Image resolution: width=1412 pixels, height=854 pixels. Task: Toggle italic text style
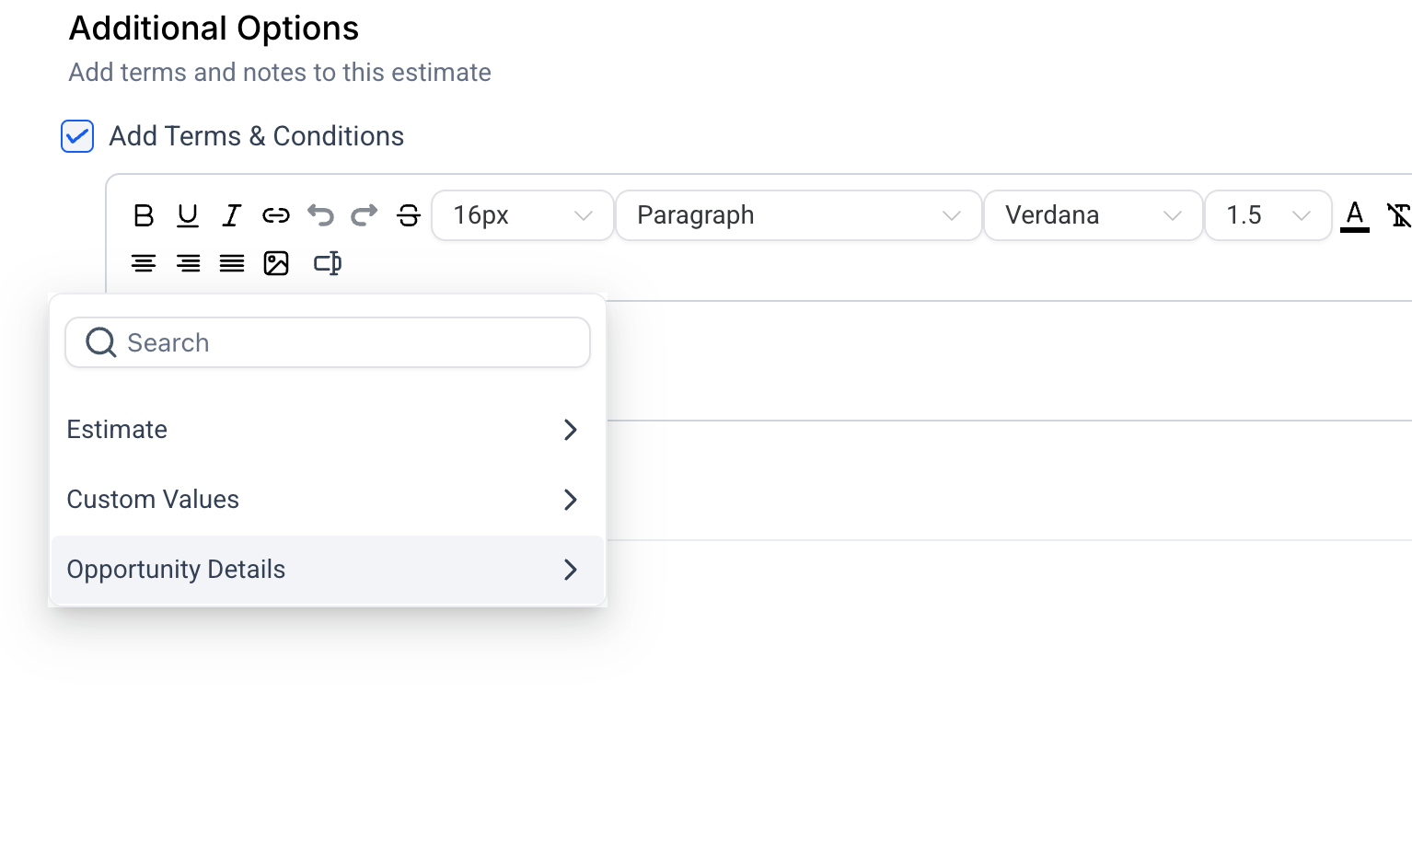(x=232, y=215)
